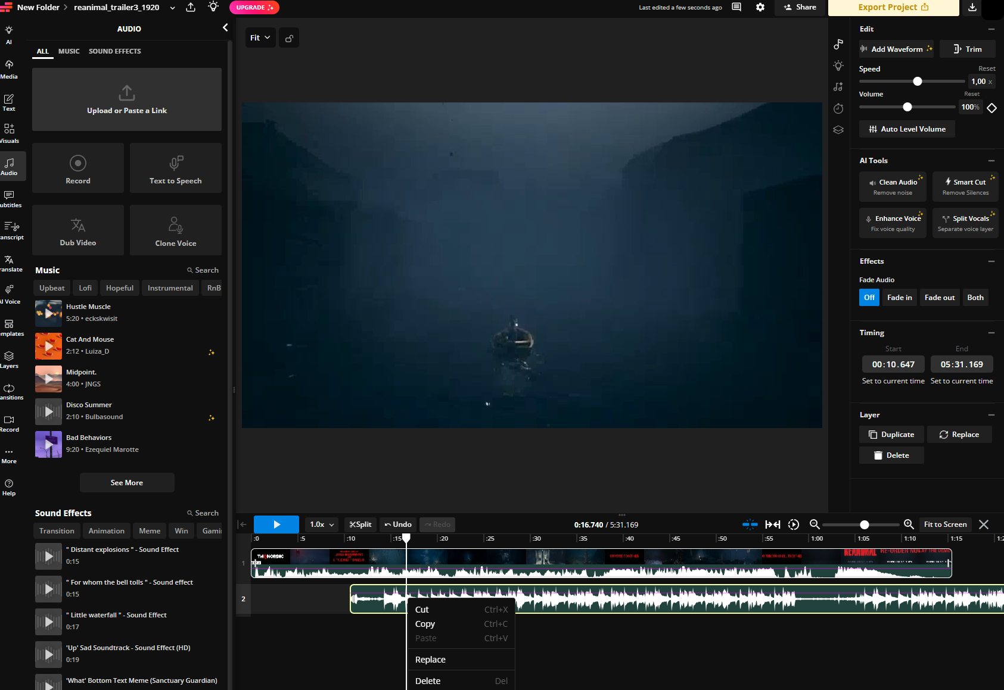1004x690 pixels.
Task: Select Fade out audio effect
Action: pos(940,298)
